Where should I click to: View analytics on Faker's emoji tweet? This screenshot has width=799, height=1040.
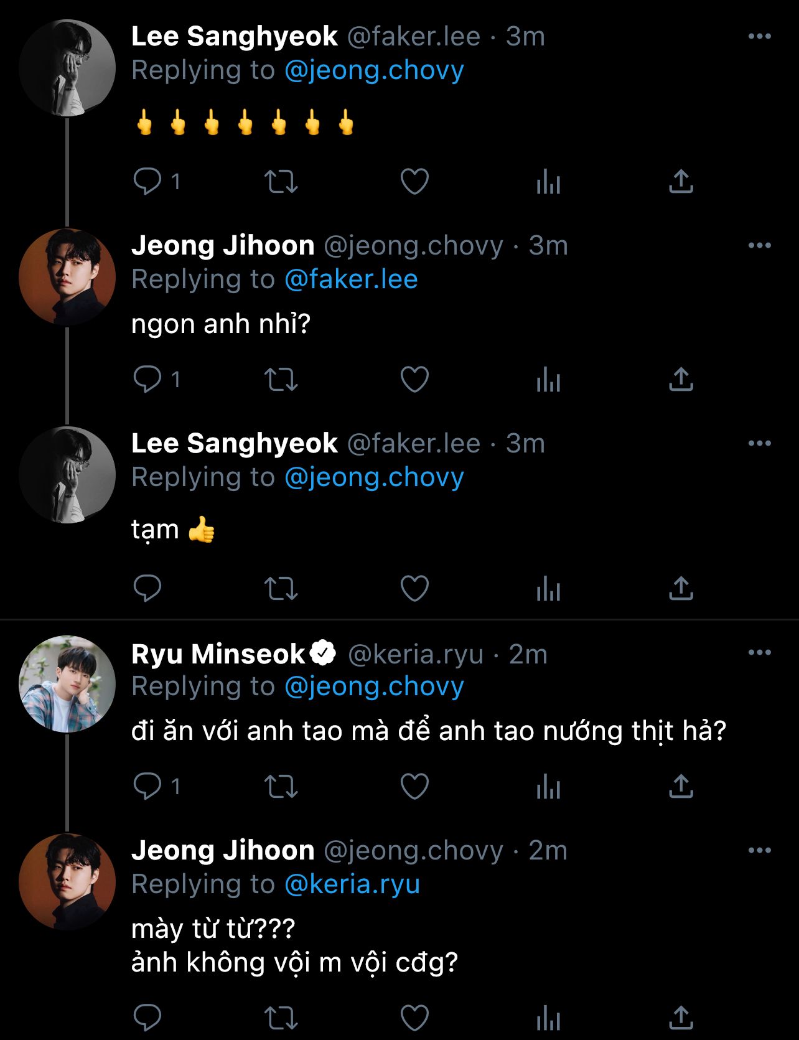pyautogui.click(x=548, y=182)
